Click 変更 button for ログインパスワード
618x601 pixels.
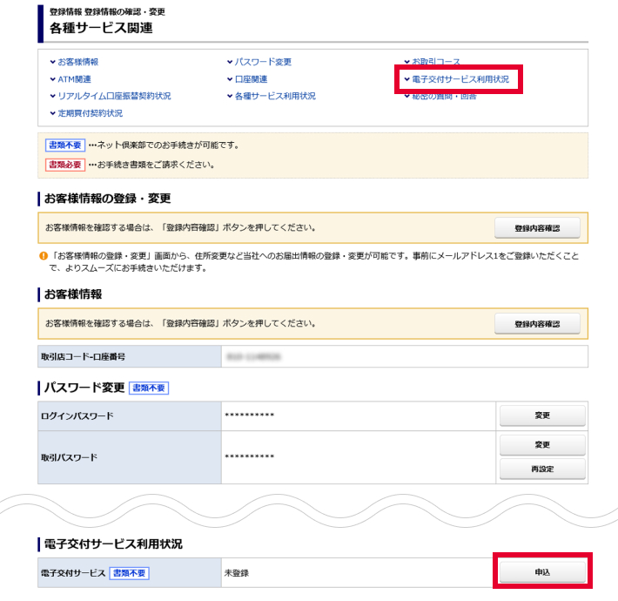click(x=542, y=415)
